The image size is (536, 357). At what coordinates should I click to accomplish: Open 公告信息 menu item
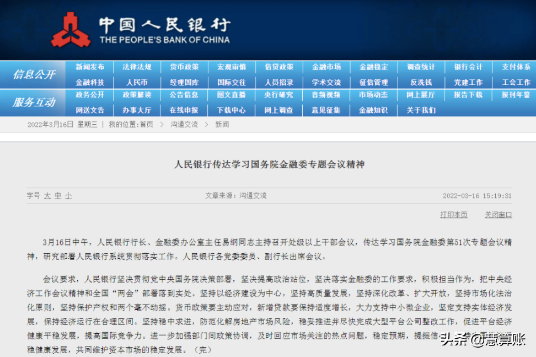pyautogui.click(x=184, y=95)
